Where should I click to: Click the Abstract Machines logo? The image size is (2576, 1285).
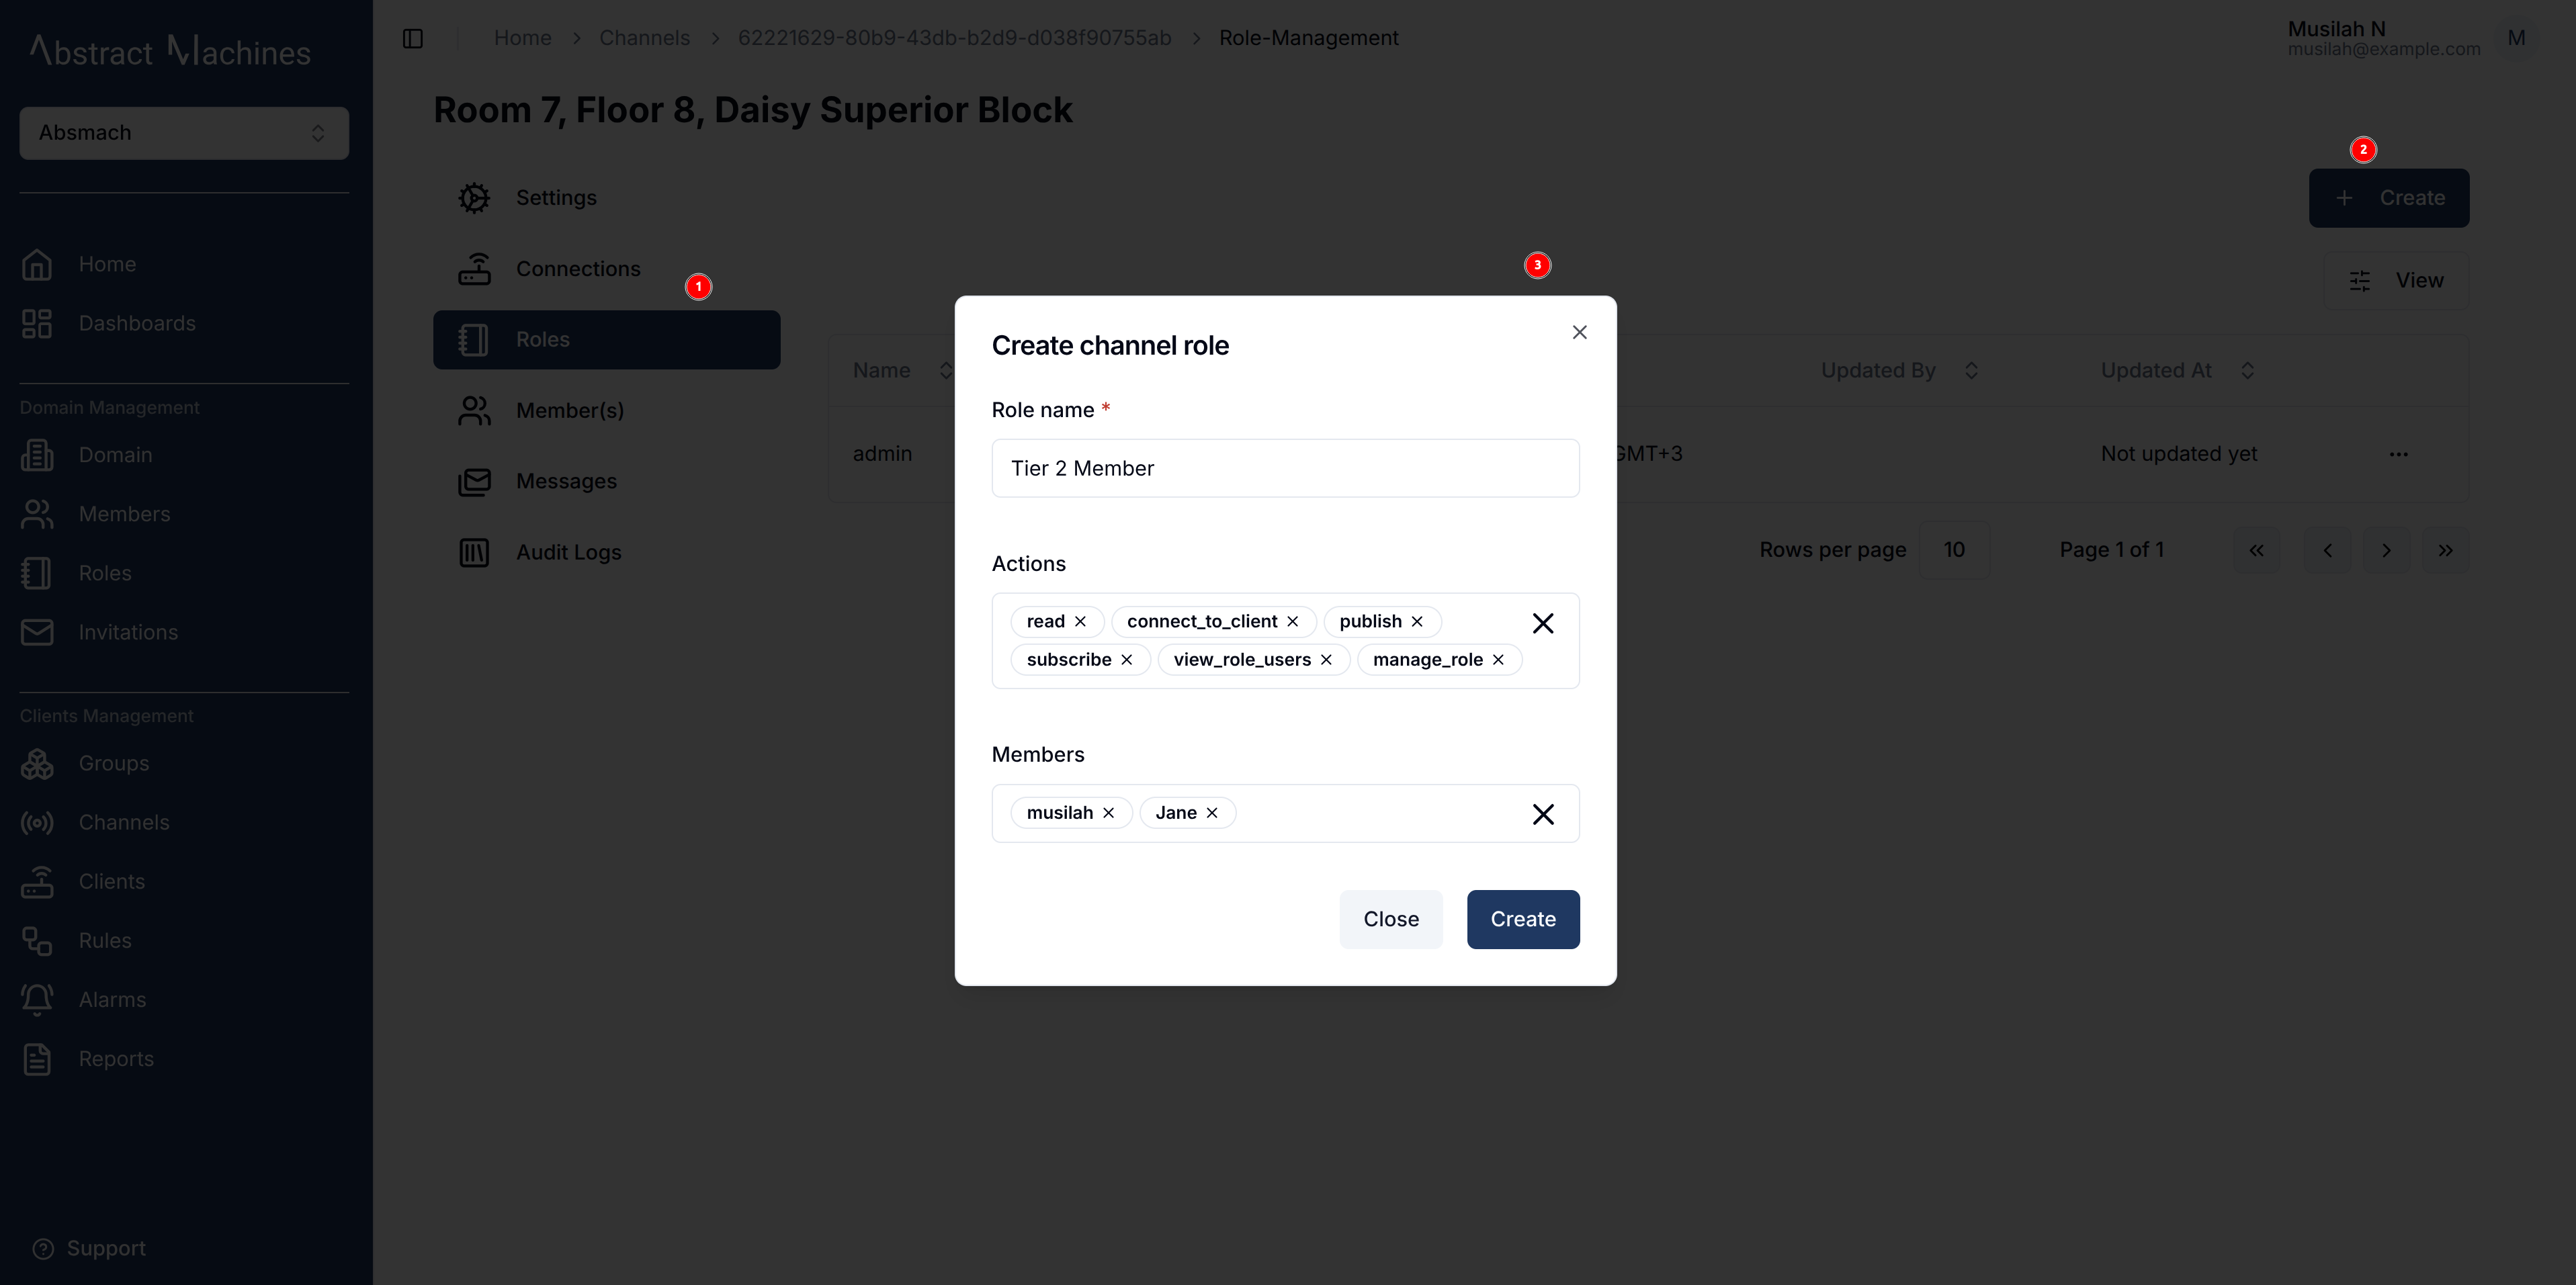170,50
